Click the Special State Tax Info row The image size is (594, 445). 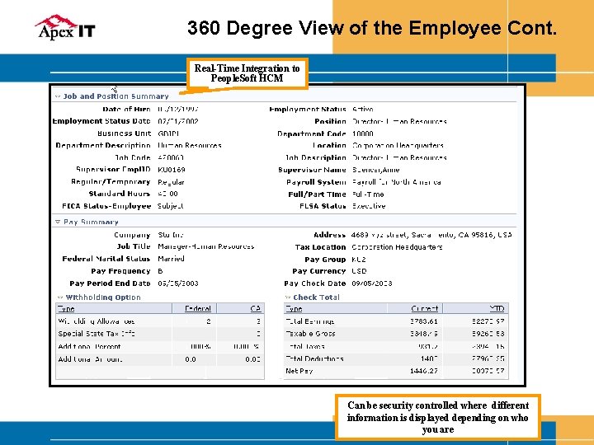(160, 334)
